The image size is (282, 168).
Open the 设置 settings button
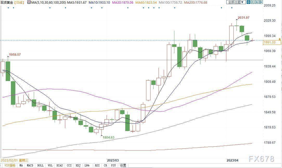(123, 165)
